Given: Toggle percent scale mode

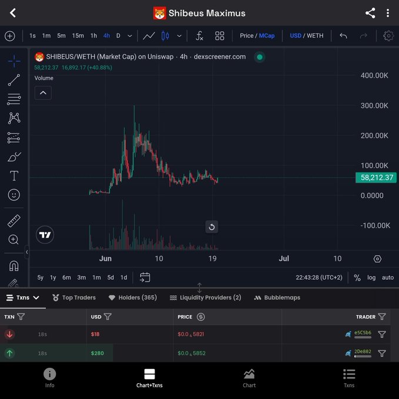Looking at the screenshot, I should pos(357,278).
